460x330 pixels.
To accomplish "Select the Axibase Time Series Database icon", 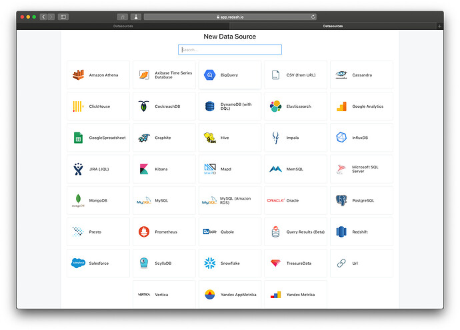I will (144, 75).
